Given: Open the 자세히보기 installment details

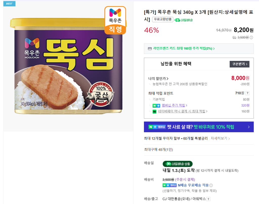Looking at the screenshot, I should 220,139.
